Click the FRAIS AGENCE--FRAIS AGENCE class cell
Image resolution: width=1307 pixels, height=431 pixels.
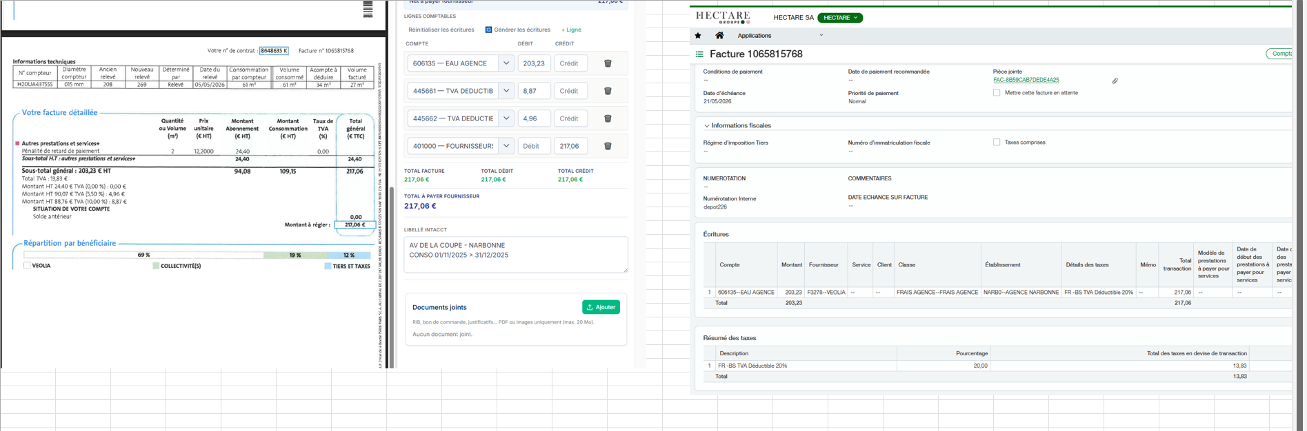coord(937,293)
